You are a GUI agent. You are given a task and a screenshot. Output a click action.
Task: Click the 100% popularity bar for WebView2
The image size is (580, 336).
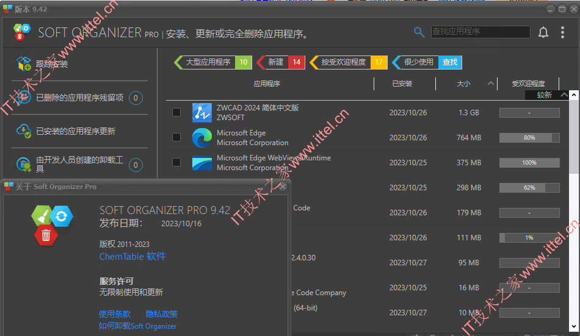point(529,163)
